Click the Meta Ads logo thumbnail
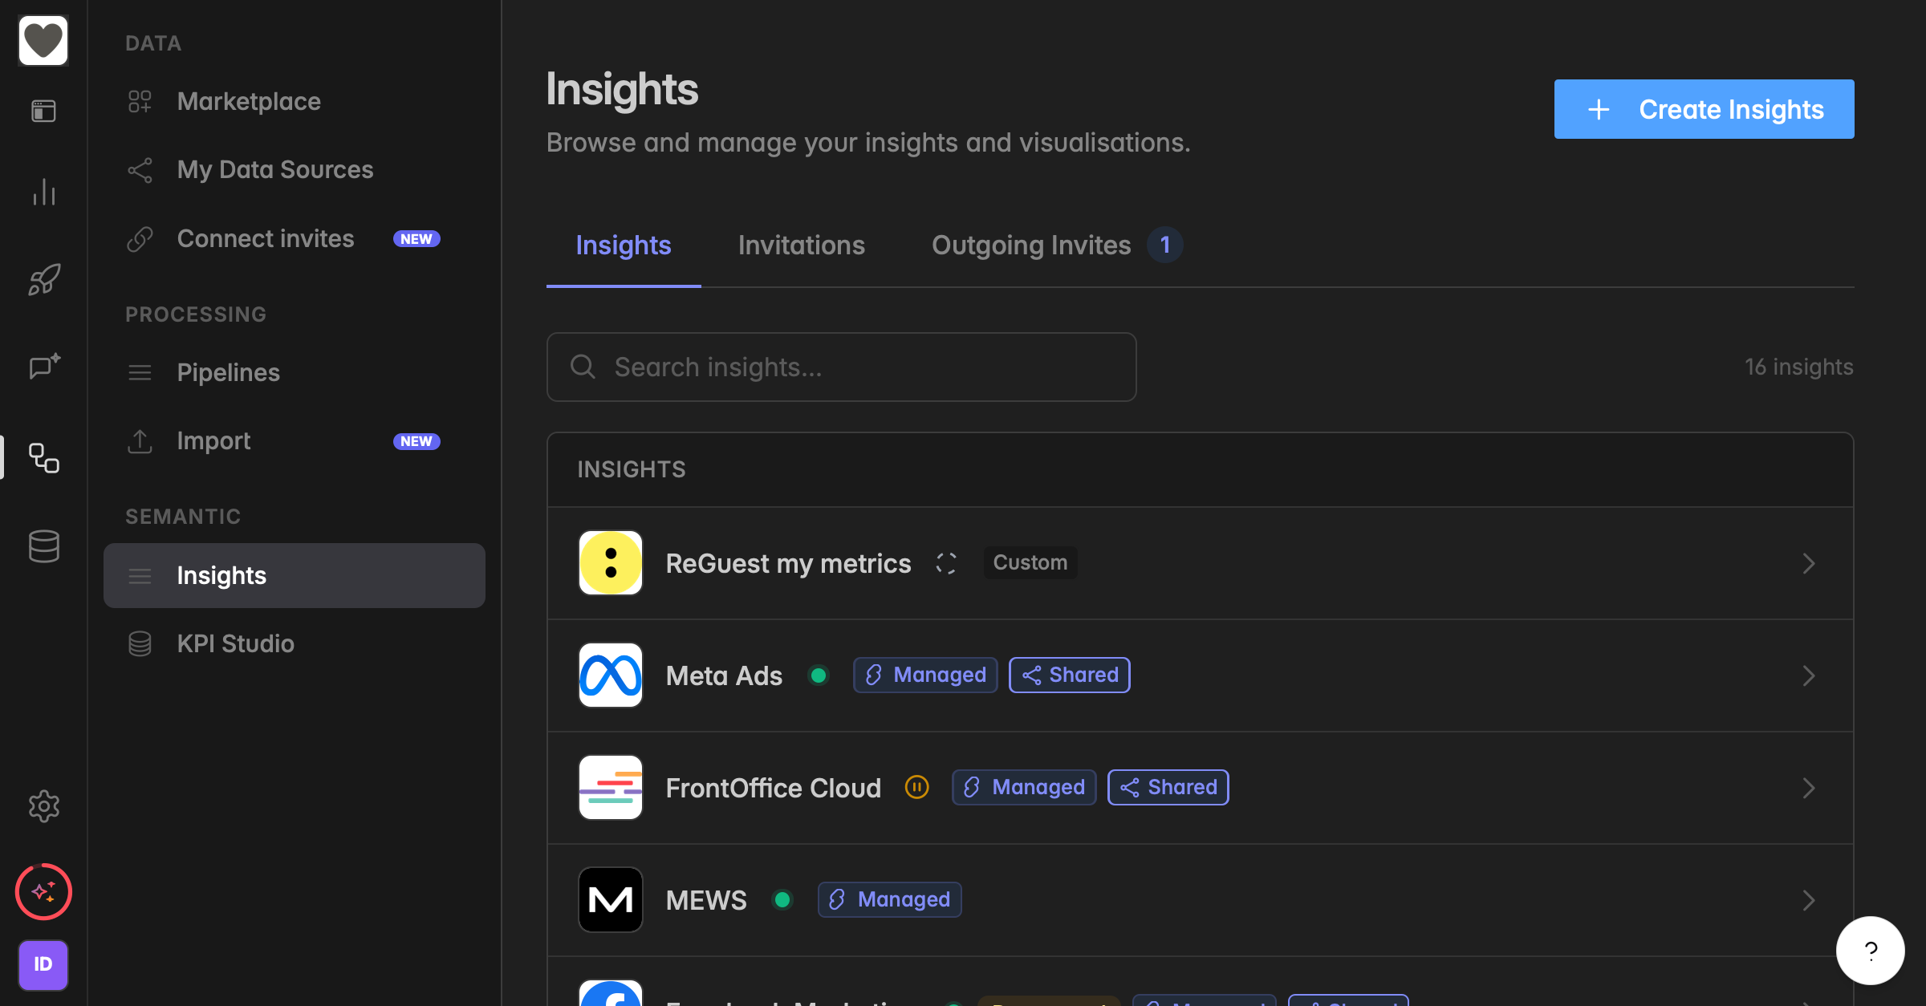The image size is (1926, 1006). point(611,675)
